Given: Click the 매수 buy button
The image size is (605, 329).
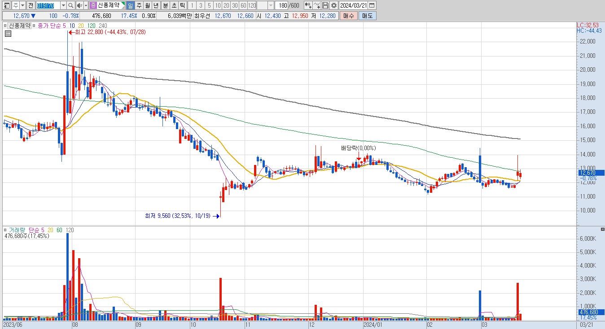Looking at the screenshot, I should pyautogui.click(x=349, y=16).
